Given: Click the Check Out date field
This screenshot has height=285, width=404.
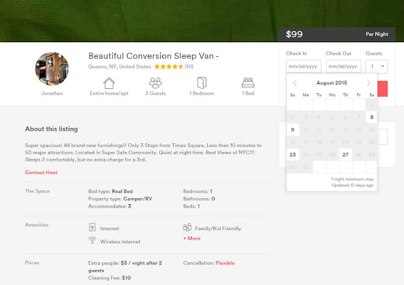Looking at the screenshot, I should pos(343,66).
